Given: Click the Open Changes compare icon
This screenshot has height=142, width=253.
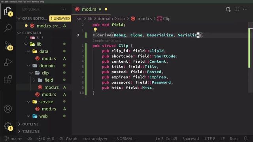Looking at the screenshot, I should point(228,9).
